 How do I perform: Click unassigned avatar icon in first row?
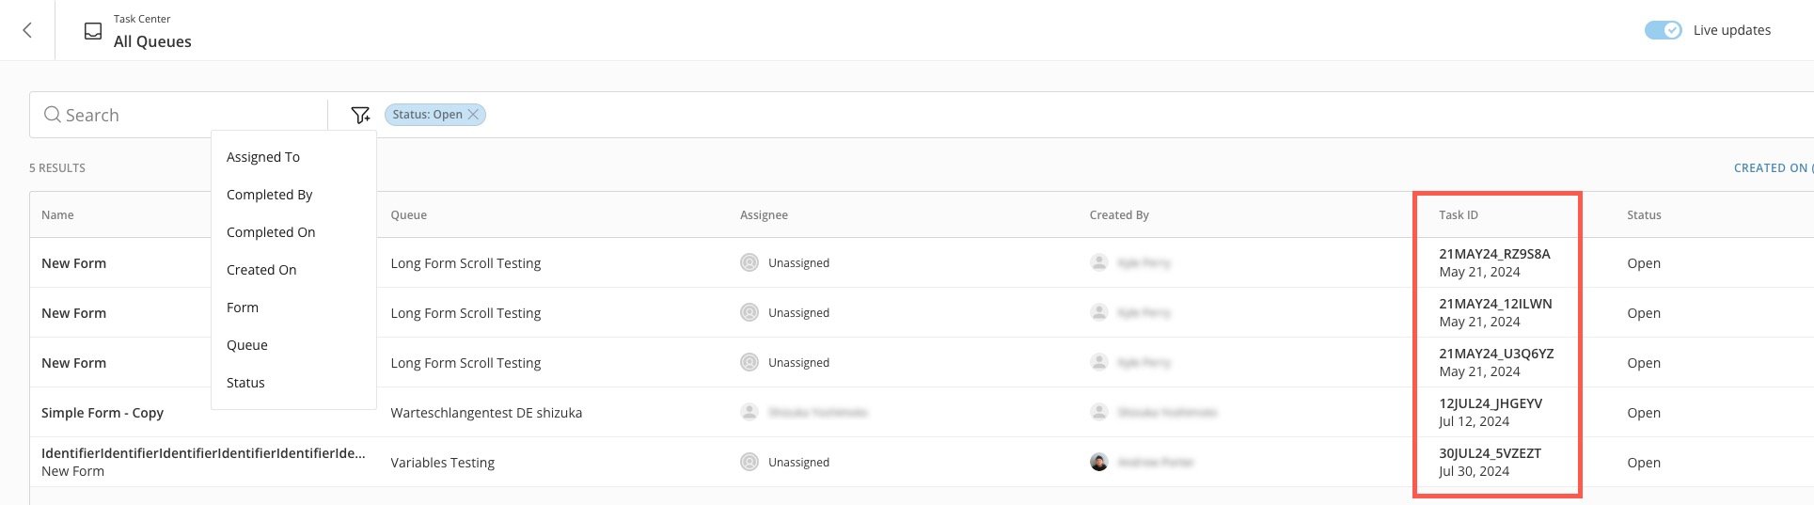click(x=749, y=262)
